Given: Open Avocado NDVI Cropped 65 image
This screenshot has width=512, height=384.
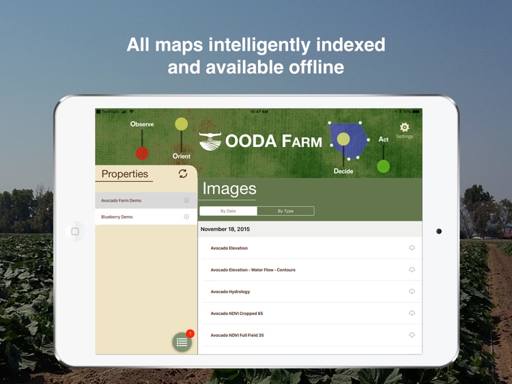Looking at the screenshot, I should tap(310, 313).
